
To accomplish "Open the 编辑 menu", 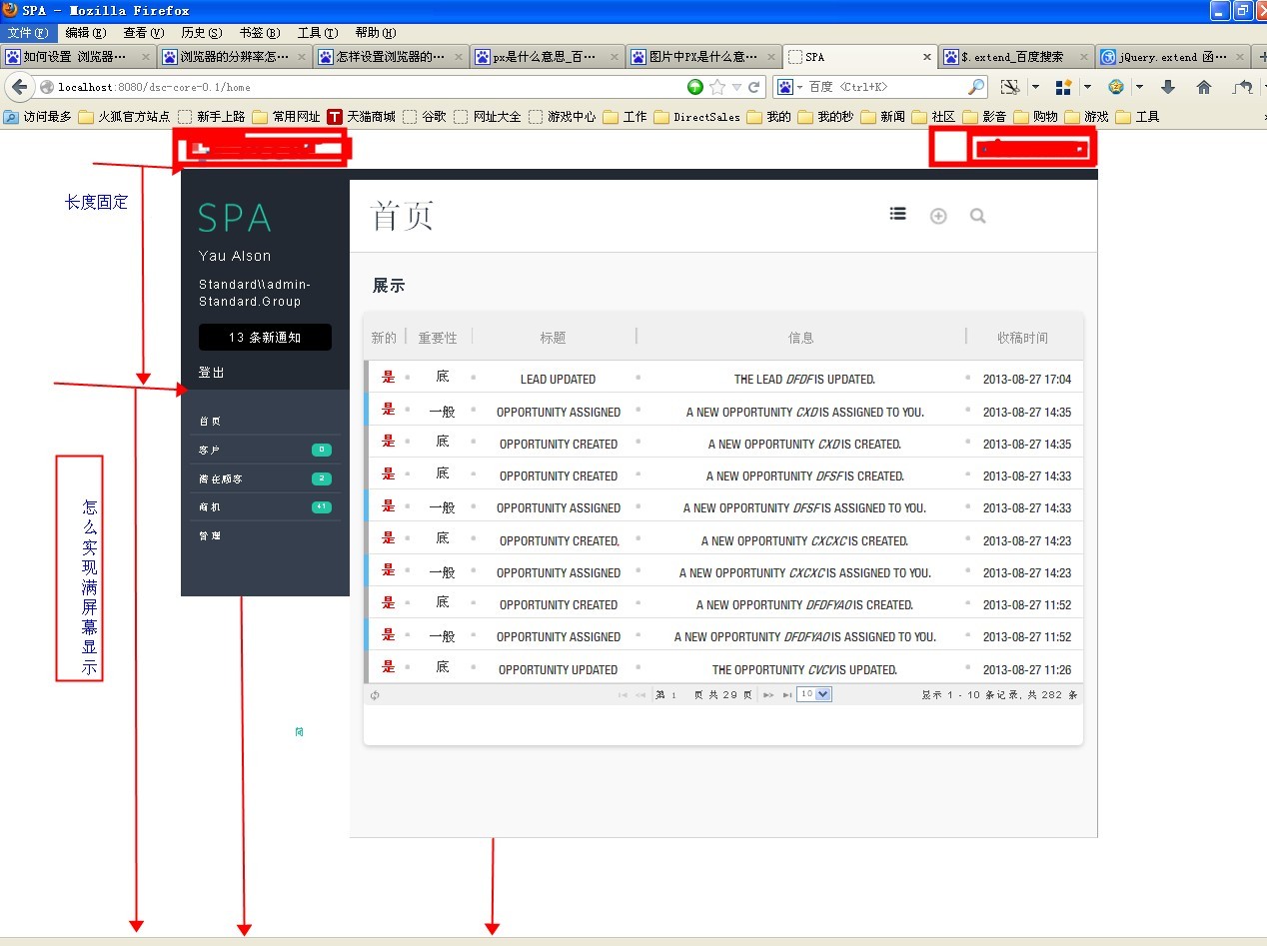I will click(86, 33).
